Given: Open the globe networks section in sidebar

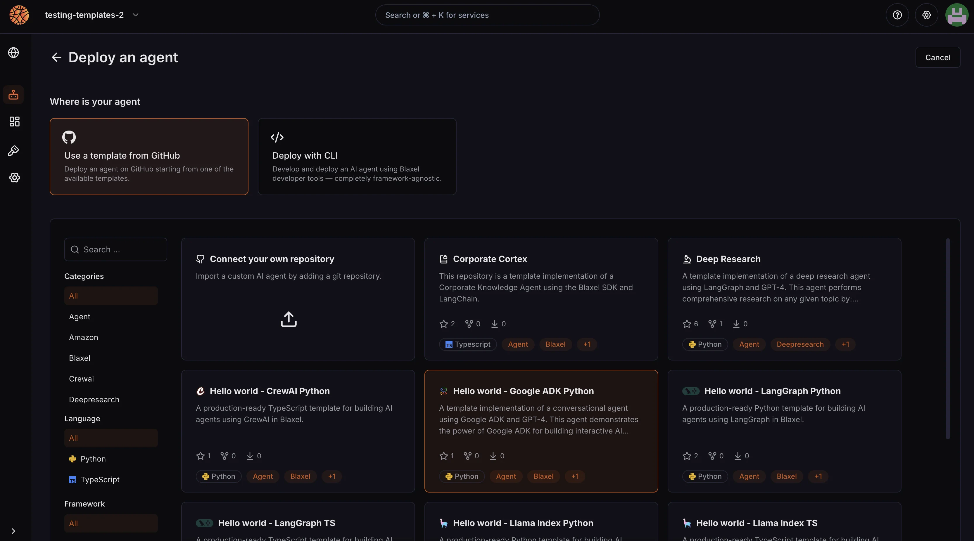Looking at the screenshot, I should (14, 53).
